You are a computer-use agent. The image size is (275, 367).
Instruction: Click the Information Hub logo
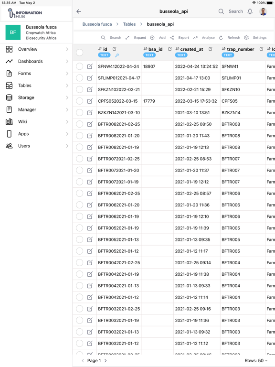25,13
